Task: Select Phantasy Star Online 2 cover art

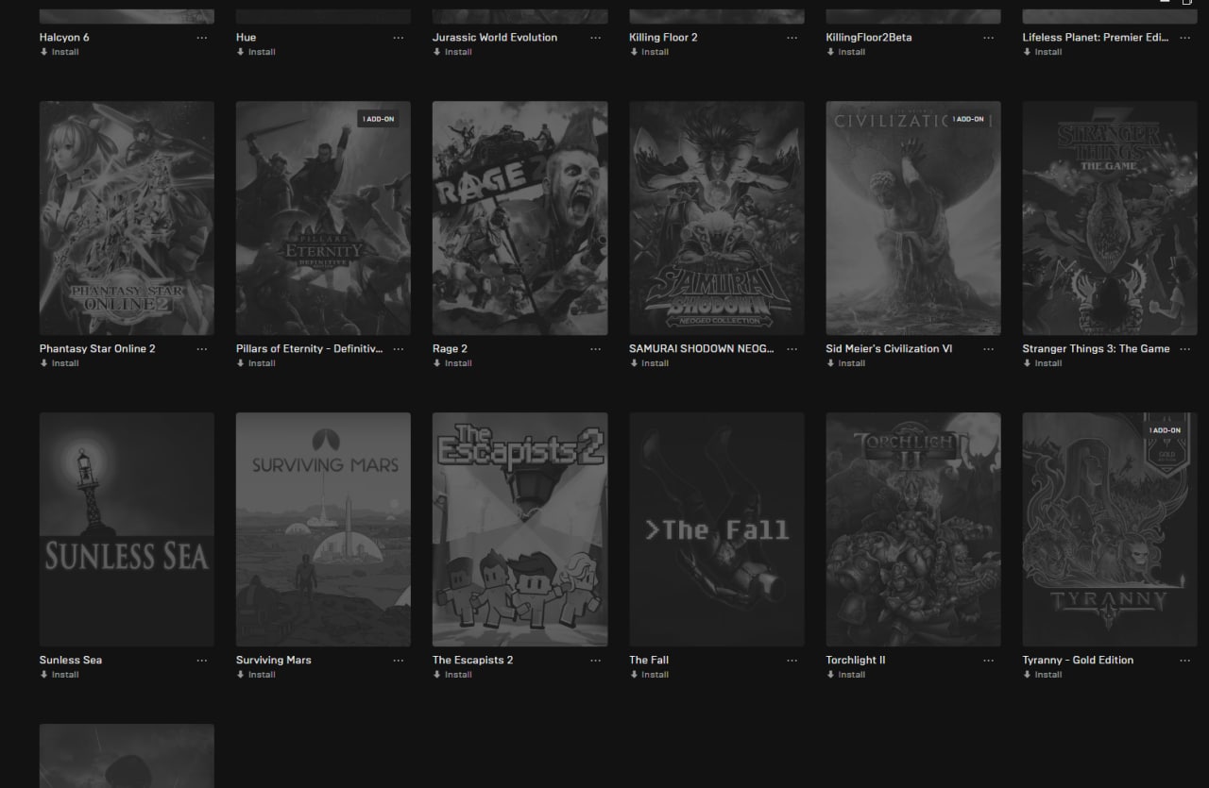Action: pos(127,218)
